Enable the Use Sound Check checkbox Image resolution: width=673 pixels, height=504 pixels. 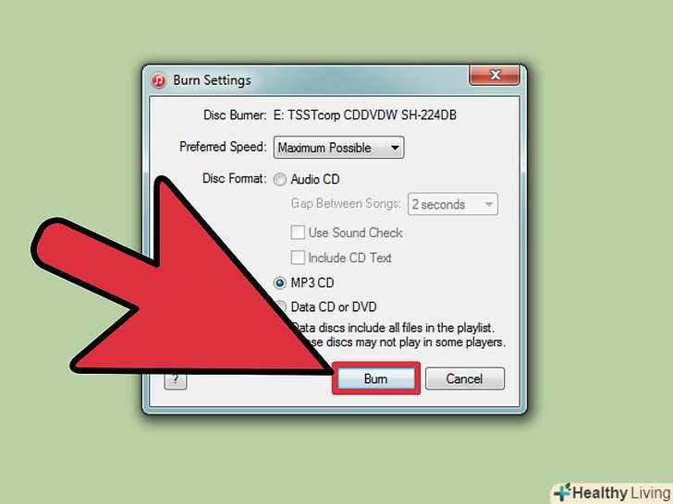coord(298,233)
